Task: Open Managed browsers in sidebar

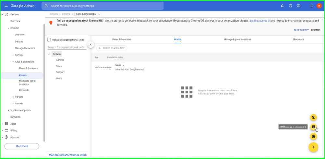Action: pyautogui.click(x=25, y=48)
